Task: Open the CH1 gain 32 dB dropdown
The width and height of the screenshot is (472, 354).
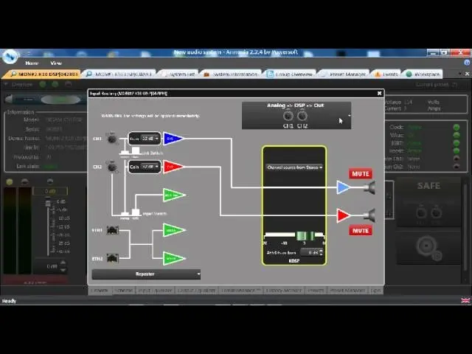Action: (150, 139)
